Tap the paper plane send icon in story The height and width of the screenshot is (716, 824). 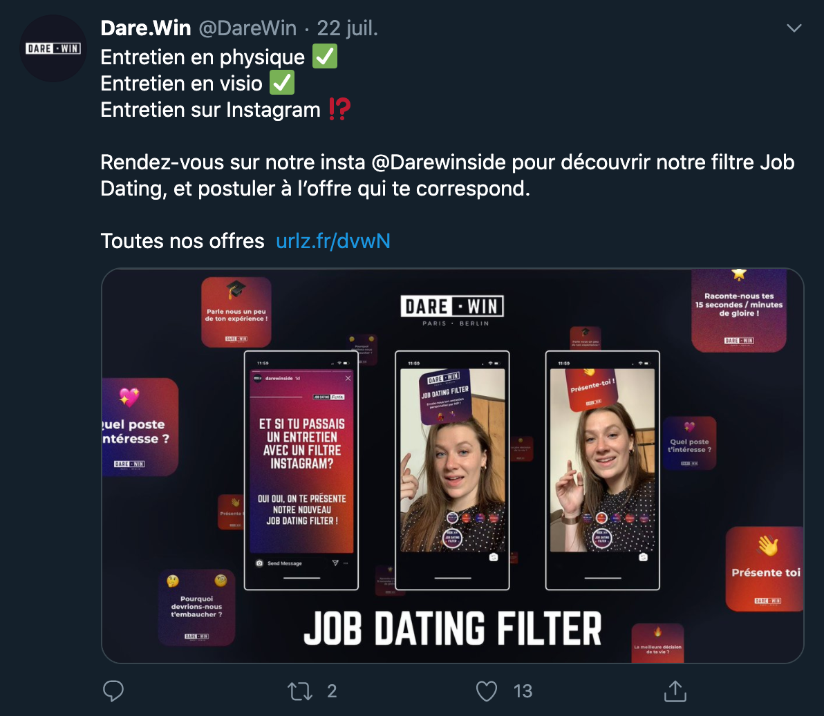tap(335, 563)
